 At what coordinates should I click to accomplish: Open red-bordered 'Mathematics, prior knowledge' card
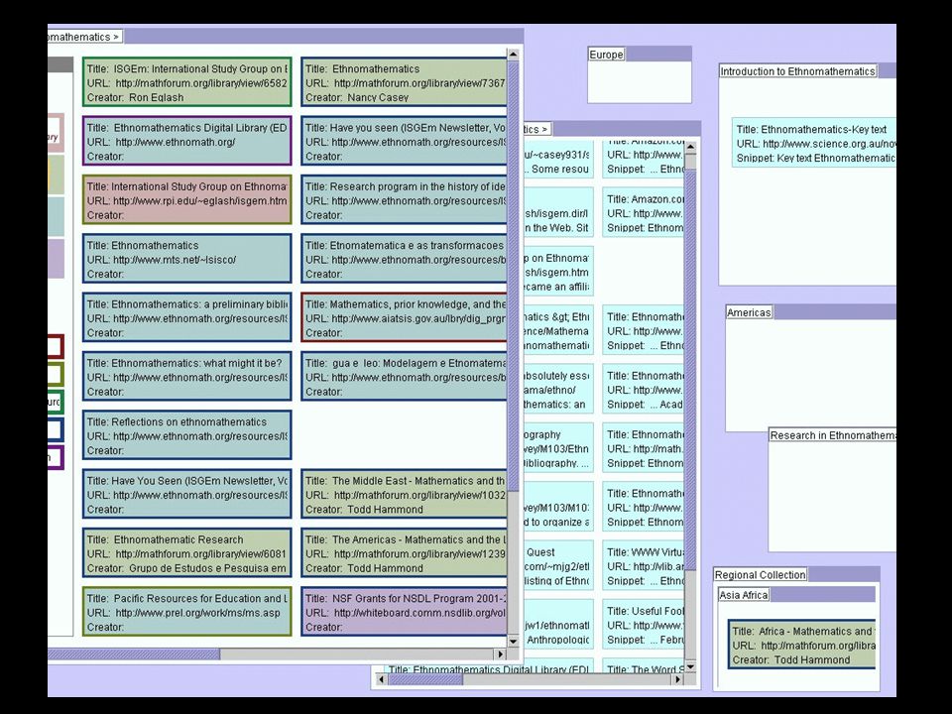404,317
